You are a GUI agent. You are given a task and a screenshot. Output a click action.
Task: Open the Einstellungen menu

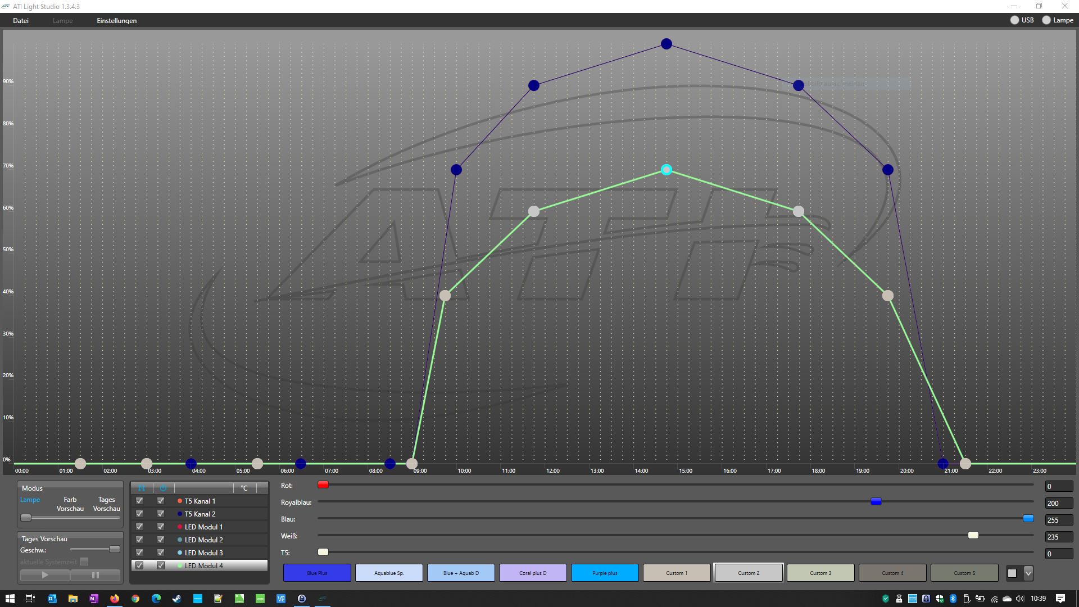pos(116,21)
